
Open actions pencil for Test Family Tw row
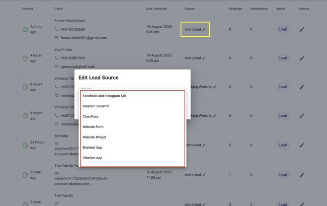[x=302, y=175]
